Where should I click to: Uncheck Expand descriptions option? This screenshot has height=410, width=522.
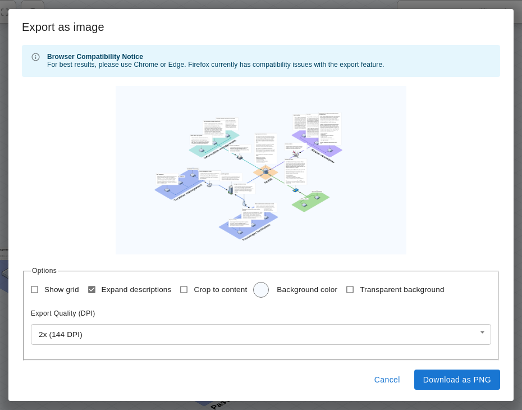(92, 290)
